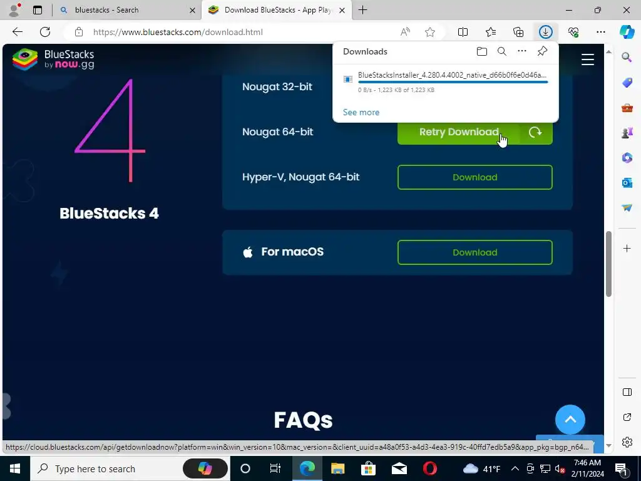The width and height of the screenshot is (641, 481).
Task: Click the BlueStacks by now.gg logo
Action: click(53, 59)
